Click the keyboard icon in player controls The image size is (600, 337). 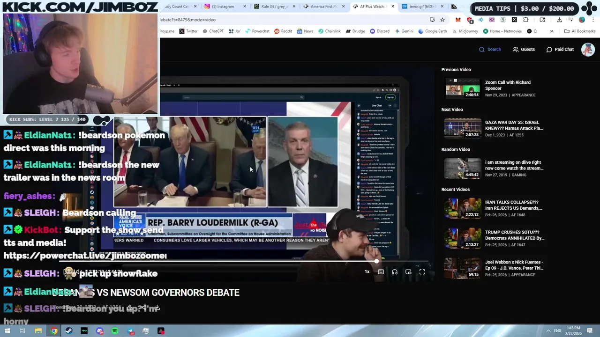coord(381,272)
